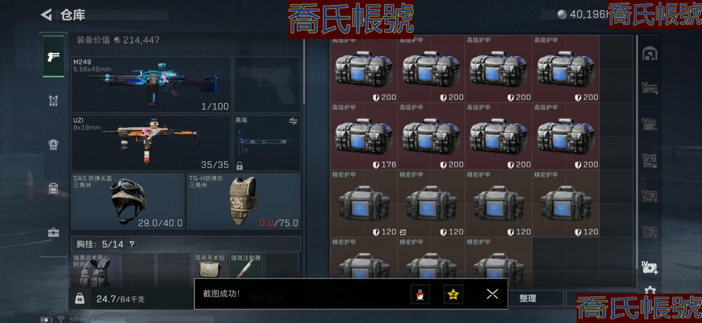The height and width of the screenshot is (323, 702).
Task: Save screenshot with the star favorite icon
Action: (454, 294)
